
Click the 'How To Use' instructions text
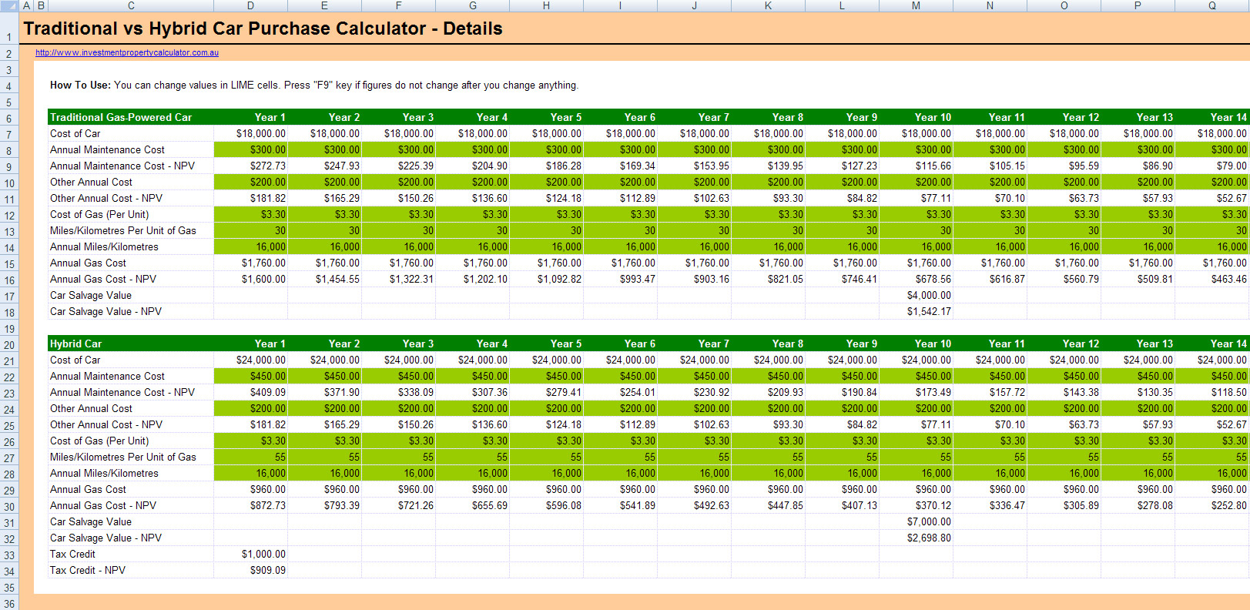(x=313, y=85)
